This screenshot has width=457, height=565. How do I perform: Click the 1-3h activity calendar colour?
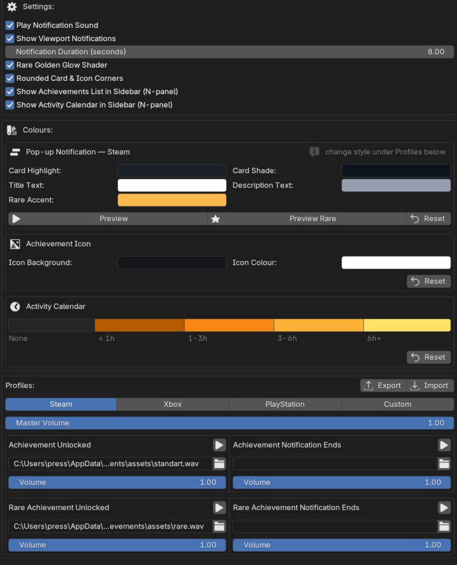pos(229,325)
